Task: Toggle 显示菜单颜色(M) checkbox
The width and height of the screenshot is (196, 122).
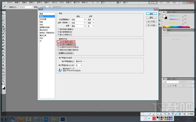Action: (58, 32)
